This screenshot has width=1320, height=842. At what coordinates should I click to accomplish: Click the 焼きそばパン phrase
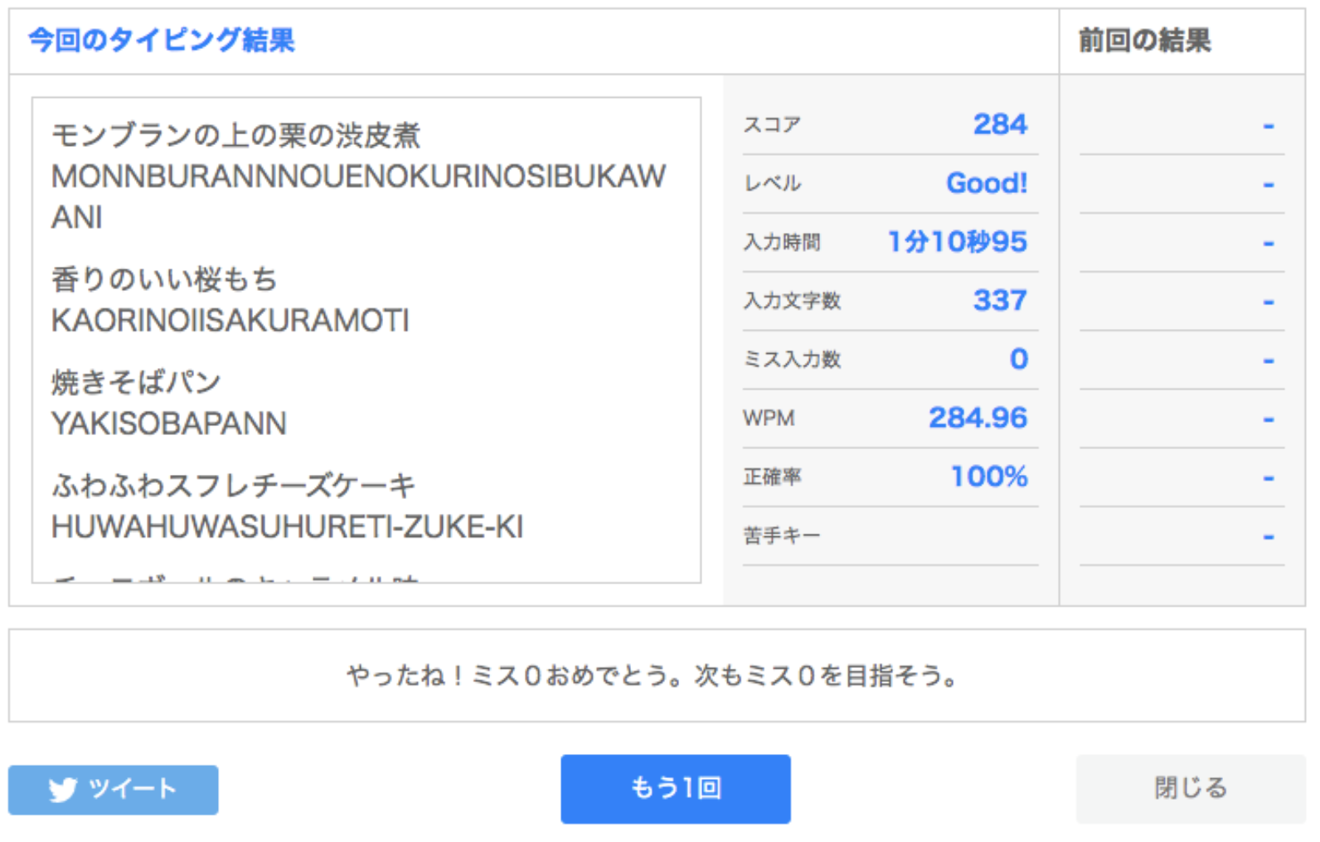click(x=137, y=382)
